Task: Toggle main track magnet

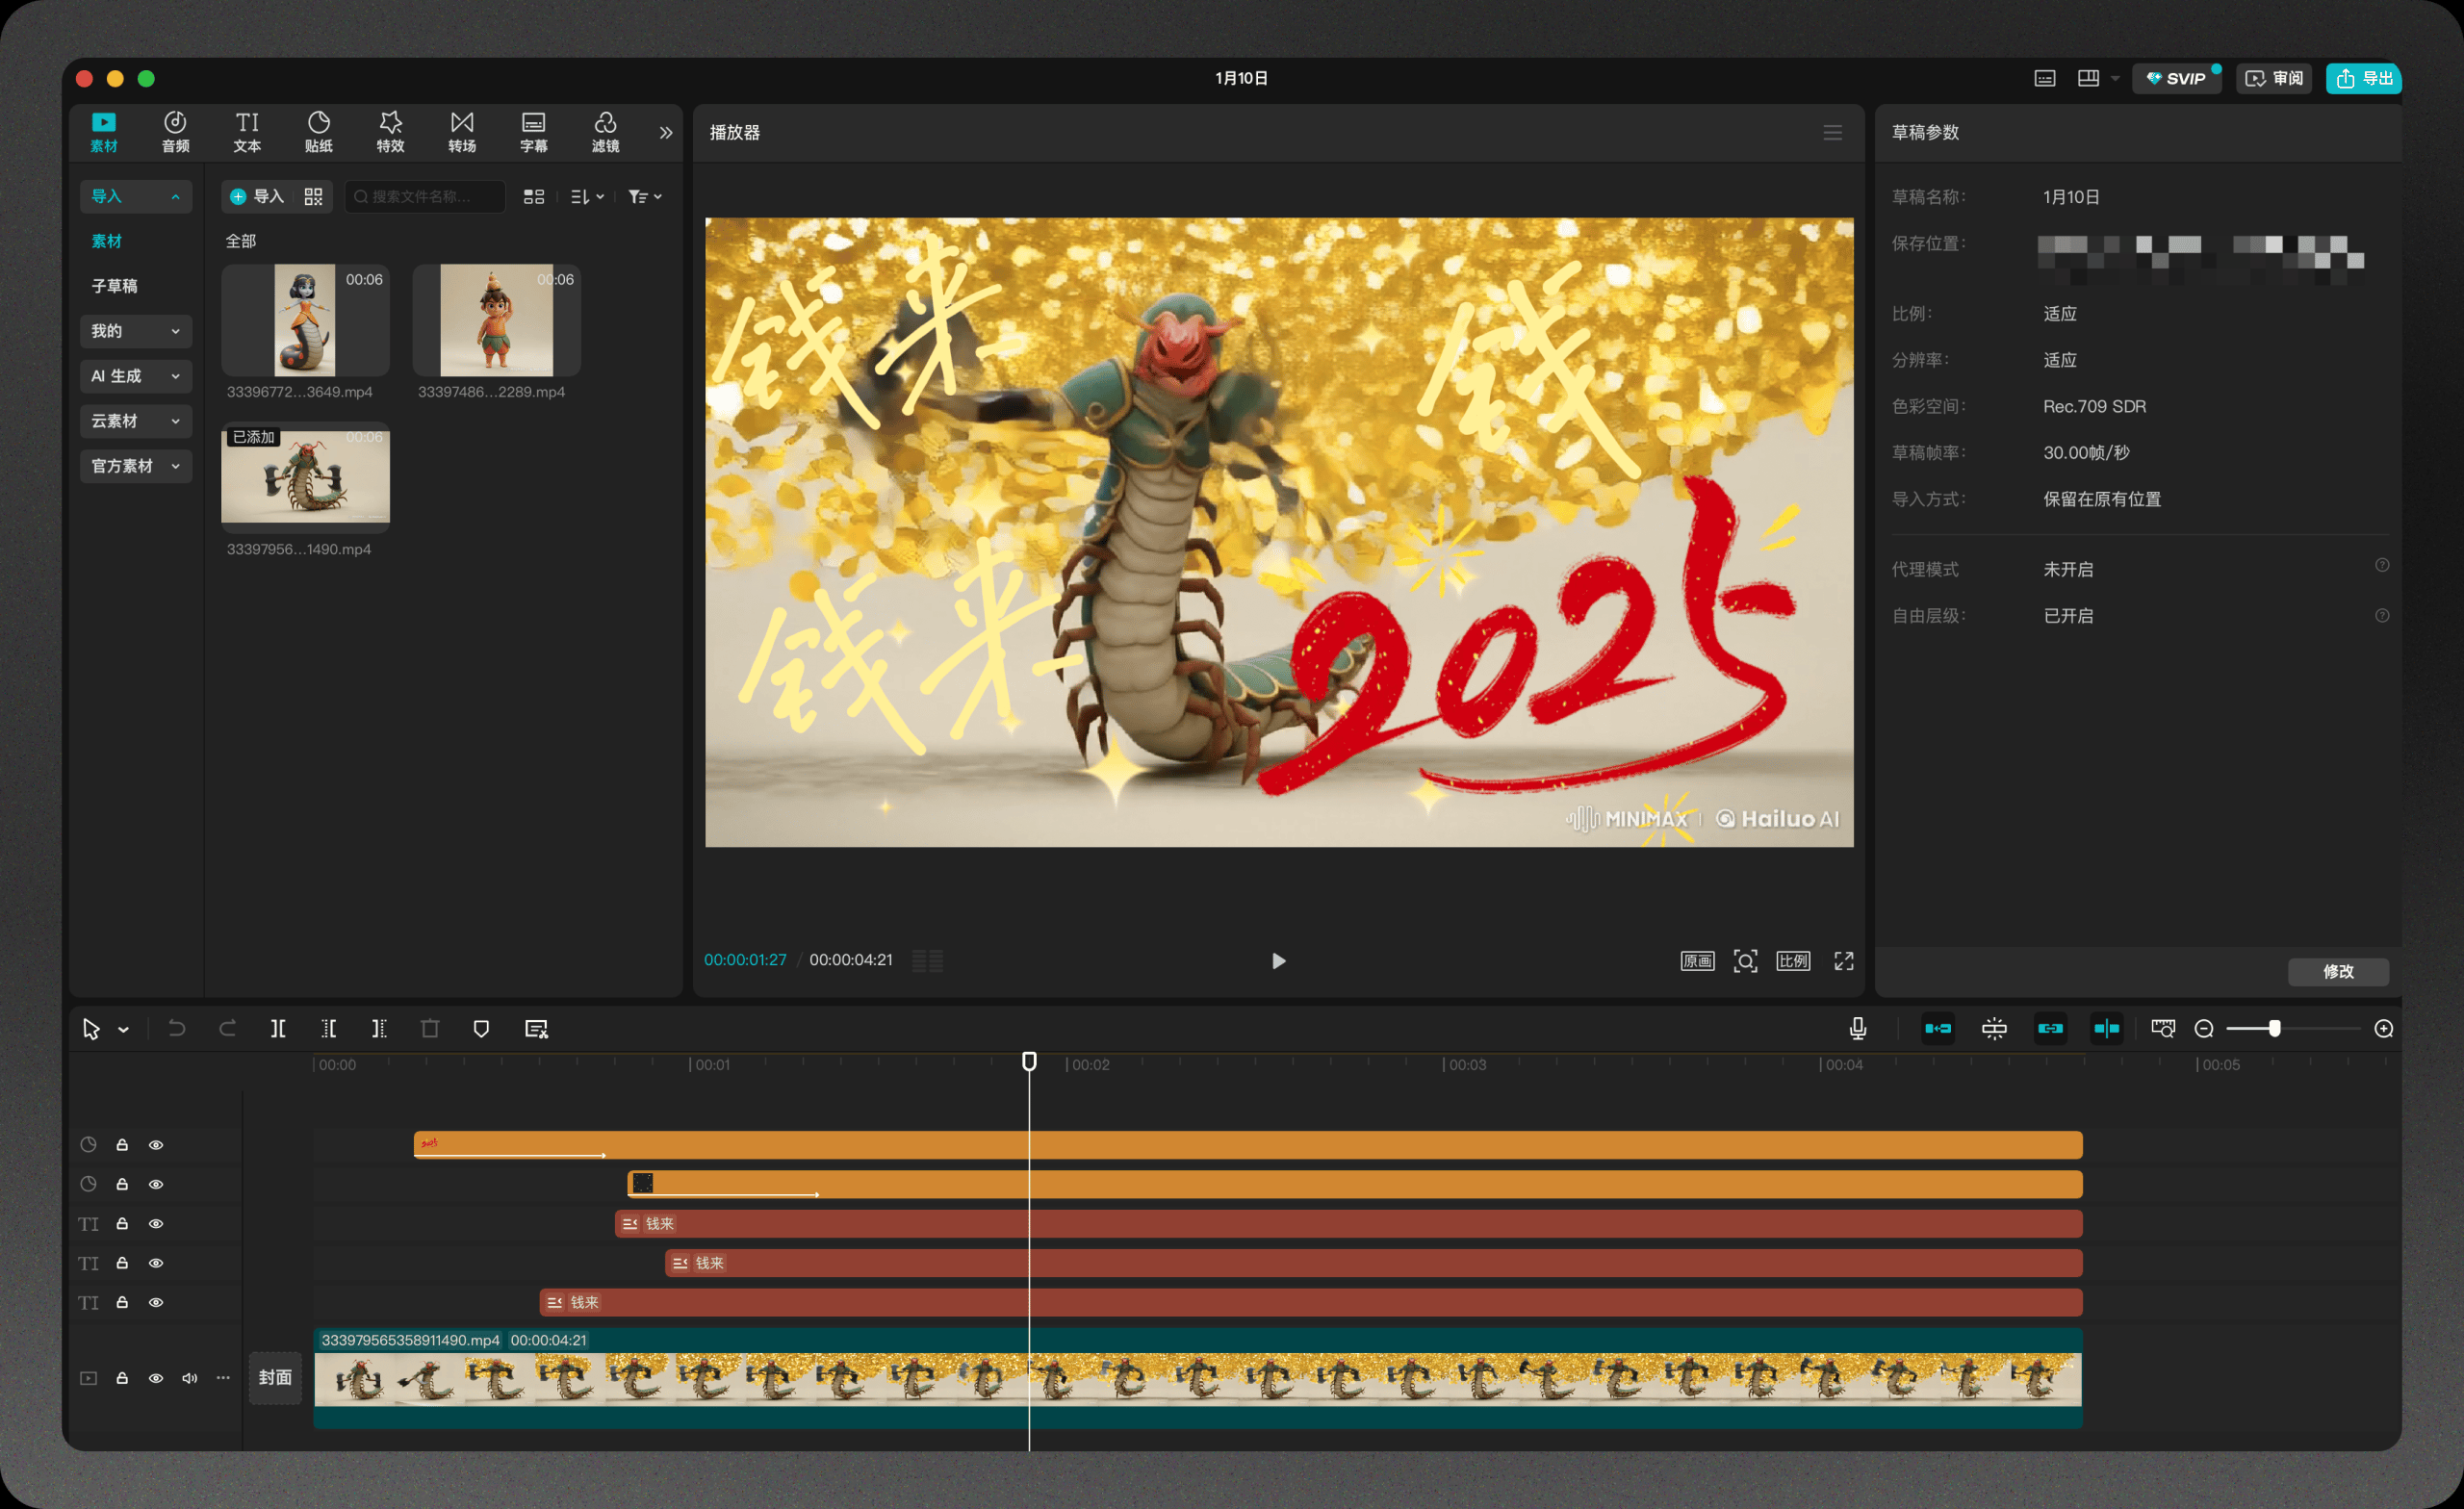Action: pyautogui.click(x=1938, y=1028)
